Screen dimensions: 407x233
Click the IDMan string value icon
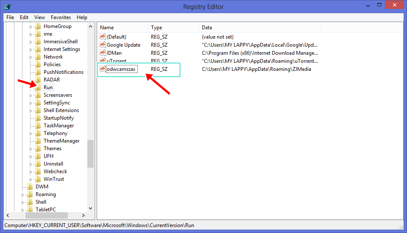point(103,53)
